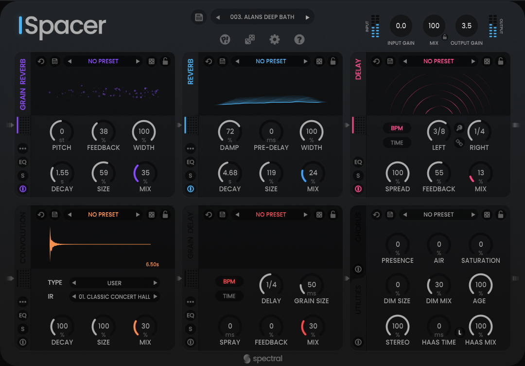Open the Reverb EQ panel
Image resolution: width=525 pixels, height=366 pixels.
(191, 162)
